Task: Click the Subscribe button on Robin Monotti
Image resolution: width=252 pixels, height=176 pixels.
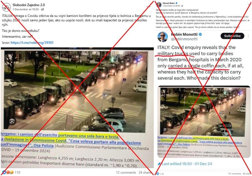Action: (232, 36)
